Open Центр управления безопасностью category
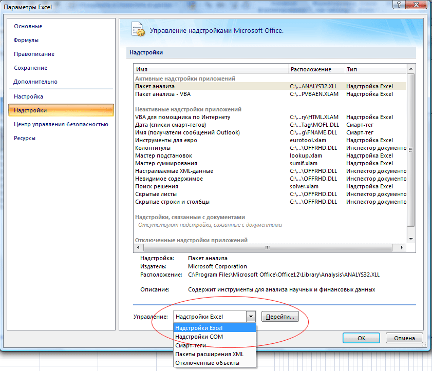The height and width of the screenshot is (371, 432). click(61, 124)
